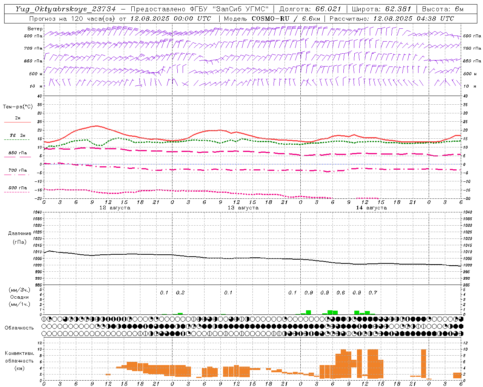Select the (гПа) unit under Давление
The image size is (483, 387).
[x=20, y=242]
